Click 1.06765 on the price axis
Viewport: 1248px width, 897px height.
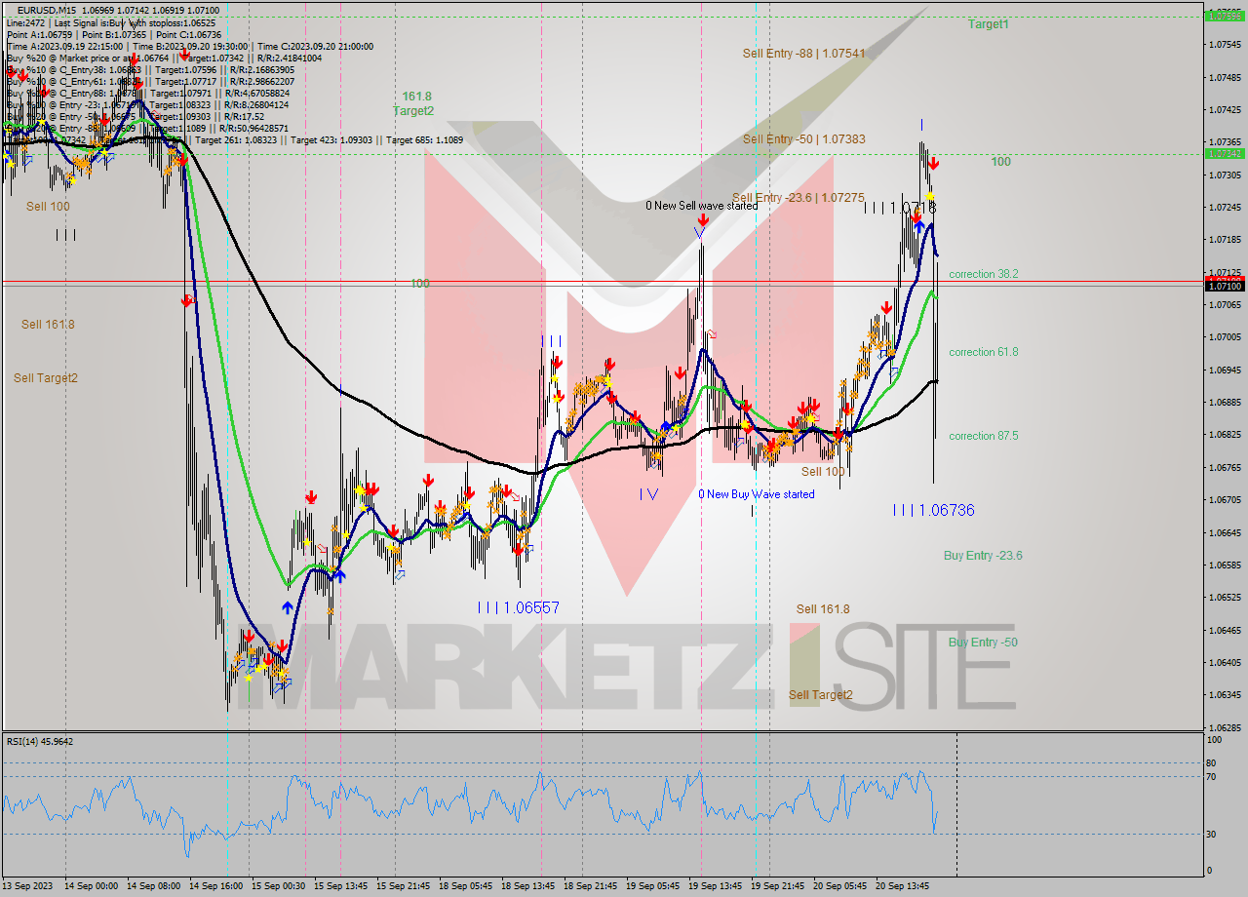point(1225,467)
